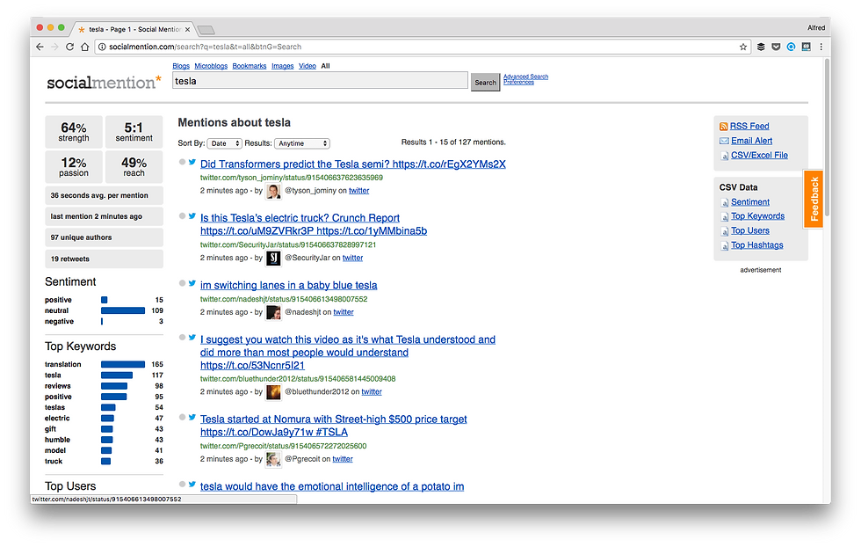Click Twitter bird icon beside electric truck mention
Screen dimensions: 861x547
click(192, 215)
